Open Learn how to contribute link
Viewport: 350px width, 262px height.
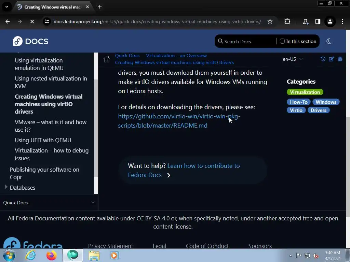[184, 171]
